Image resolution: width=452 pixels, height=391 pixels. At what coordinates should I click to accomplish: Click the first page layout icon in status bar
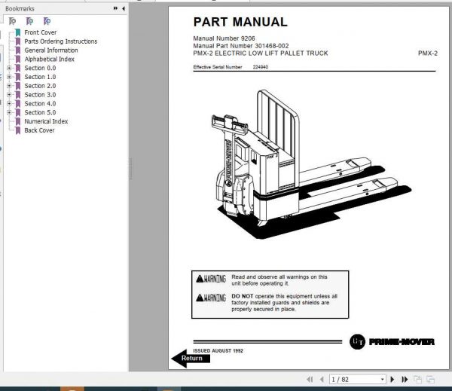[x=417, y=380]
